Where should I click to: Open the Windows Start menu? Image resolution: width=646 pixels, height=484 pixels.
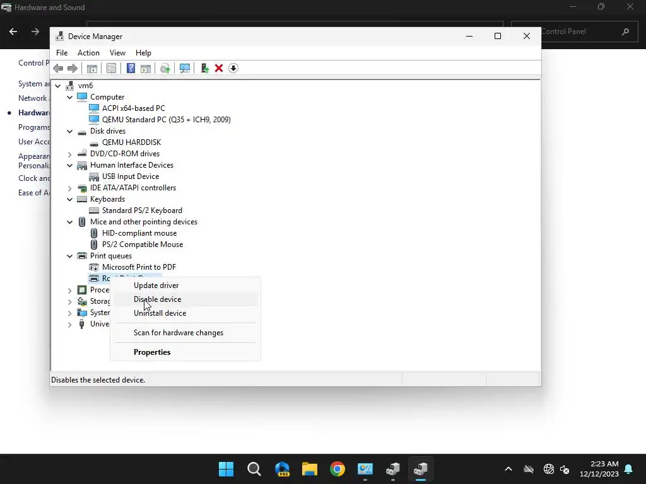226,469
